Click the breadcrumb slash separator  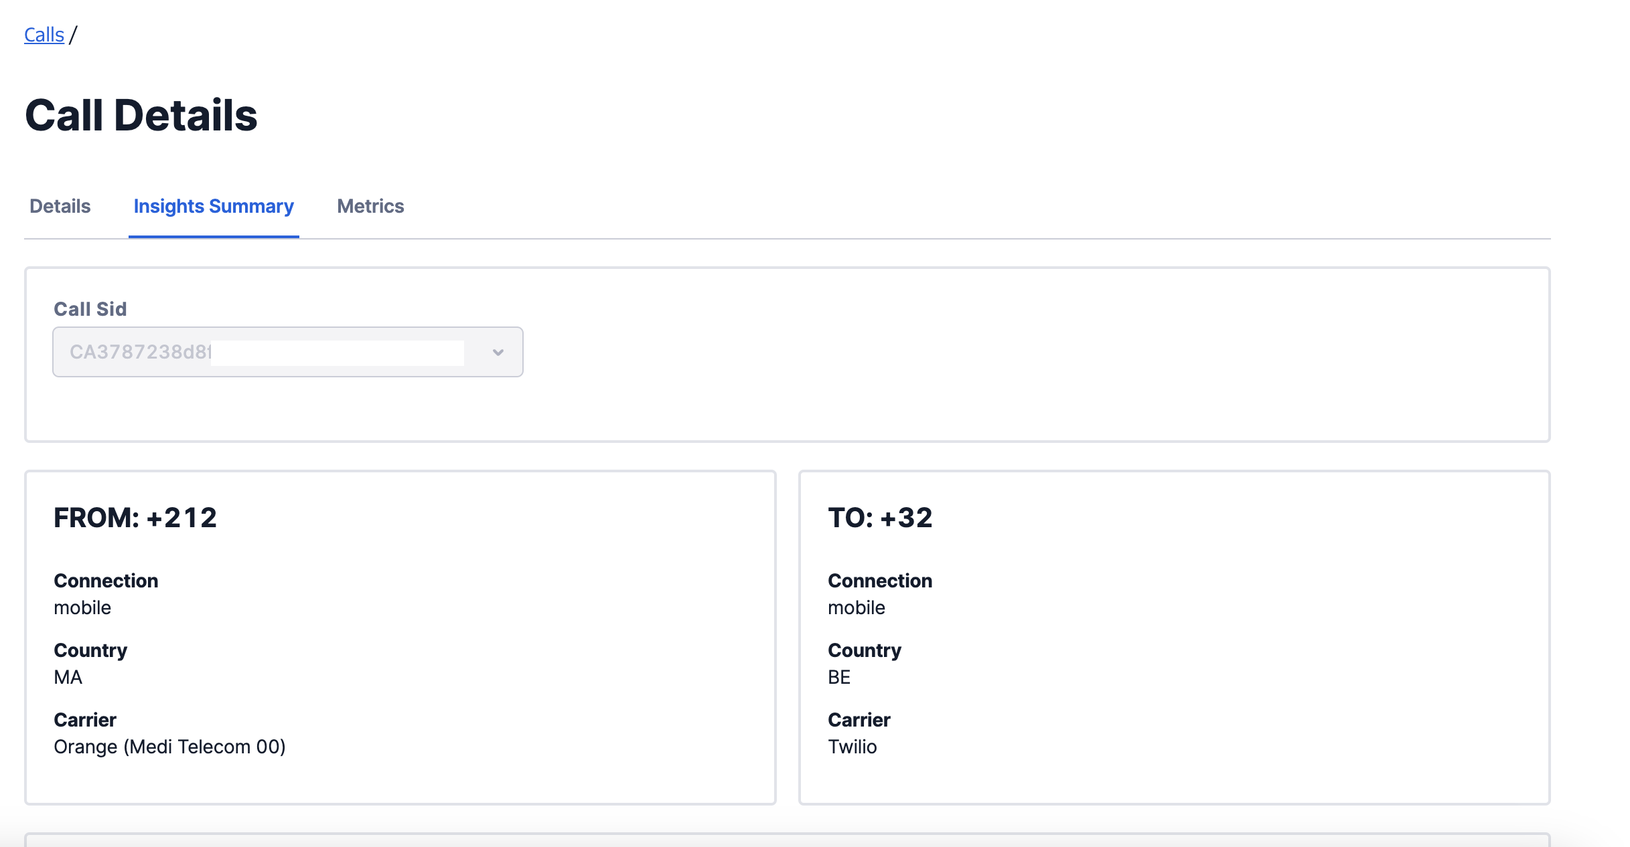(73, 35)
